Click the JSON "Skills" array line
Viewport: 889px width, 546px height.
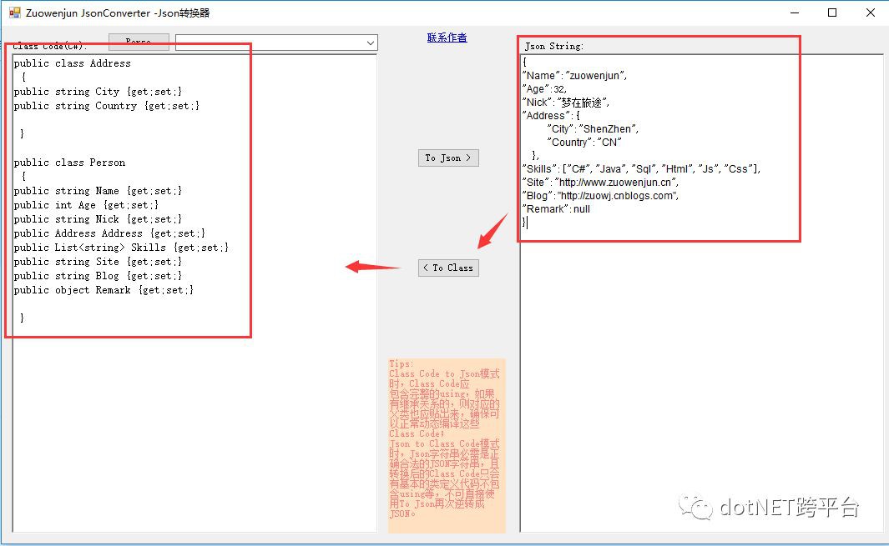click(x=641, y=168)
